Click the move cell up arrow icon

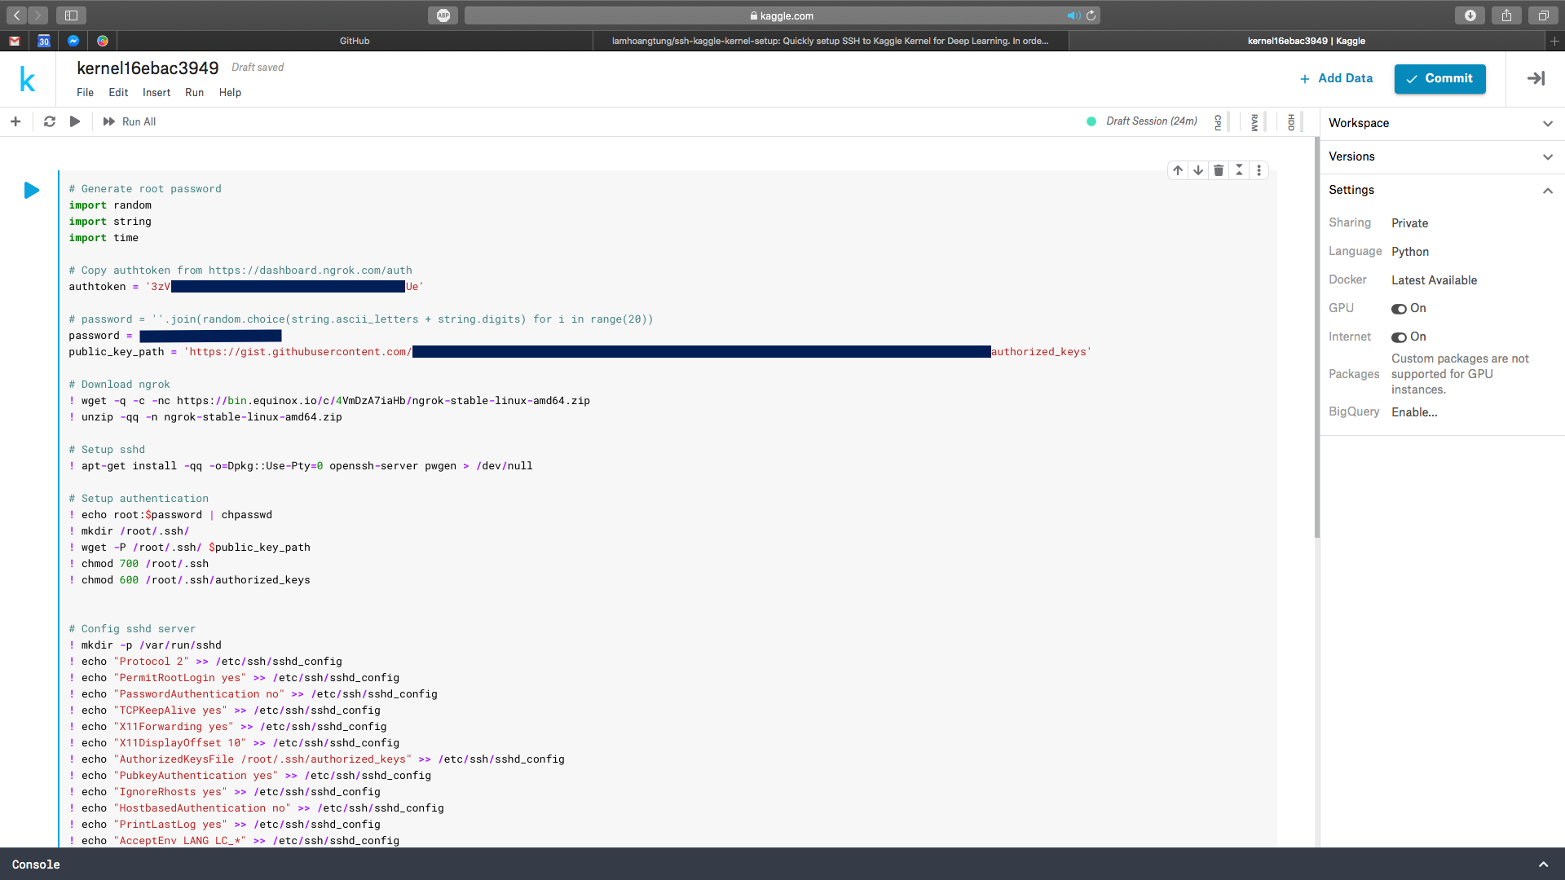point(1177,169)
